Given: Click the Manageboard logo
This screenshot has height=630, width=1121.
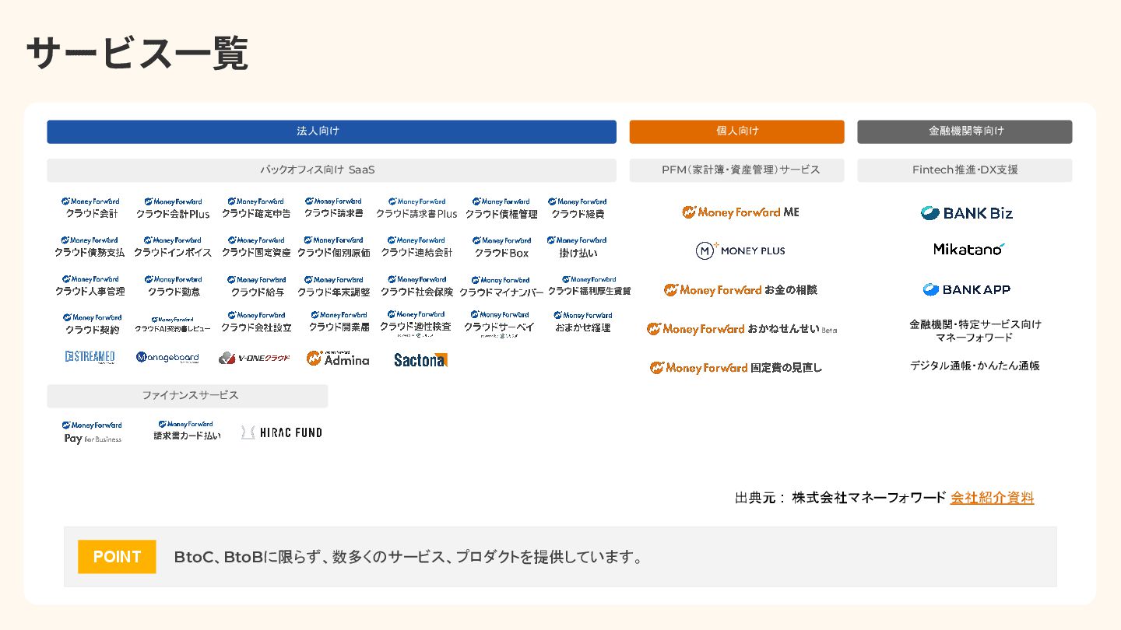Looking at the screenshot, I should [167, 358].
